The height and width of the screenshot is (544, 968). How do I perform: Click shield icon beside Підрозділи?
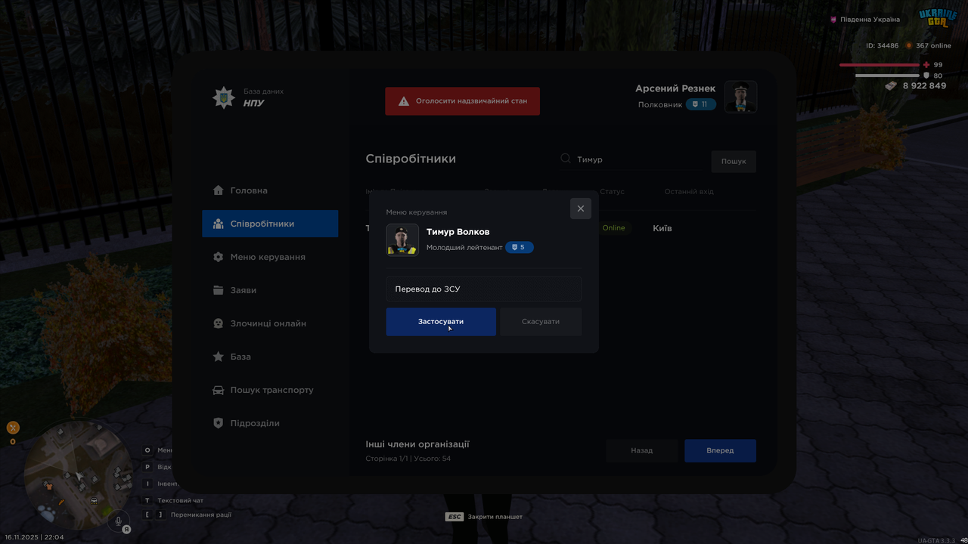(219, 423)
